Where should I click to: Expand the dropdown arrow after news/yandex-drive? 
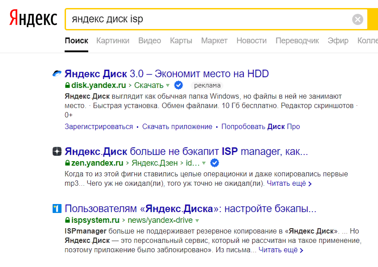point(197,221)
